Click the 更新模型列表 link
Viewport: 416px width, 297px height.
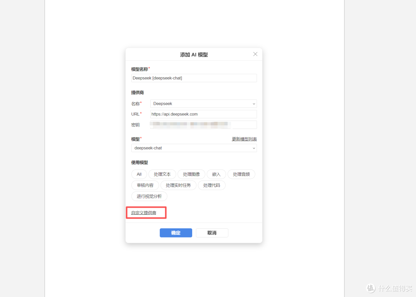point(244,139)
